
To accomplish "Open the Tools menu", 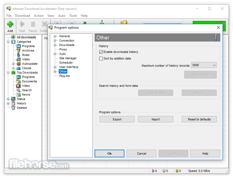I will 73,16.
